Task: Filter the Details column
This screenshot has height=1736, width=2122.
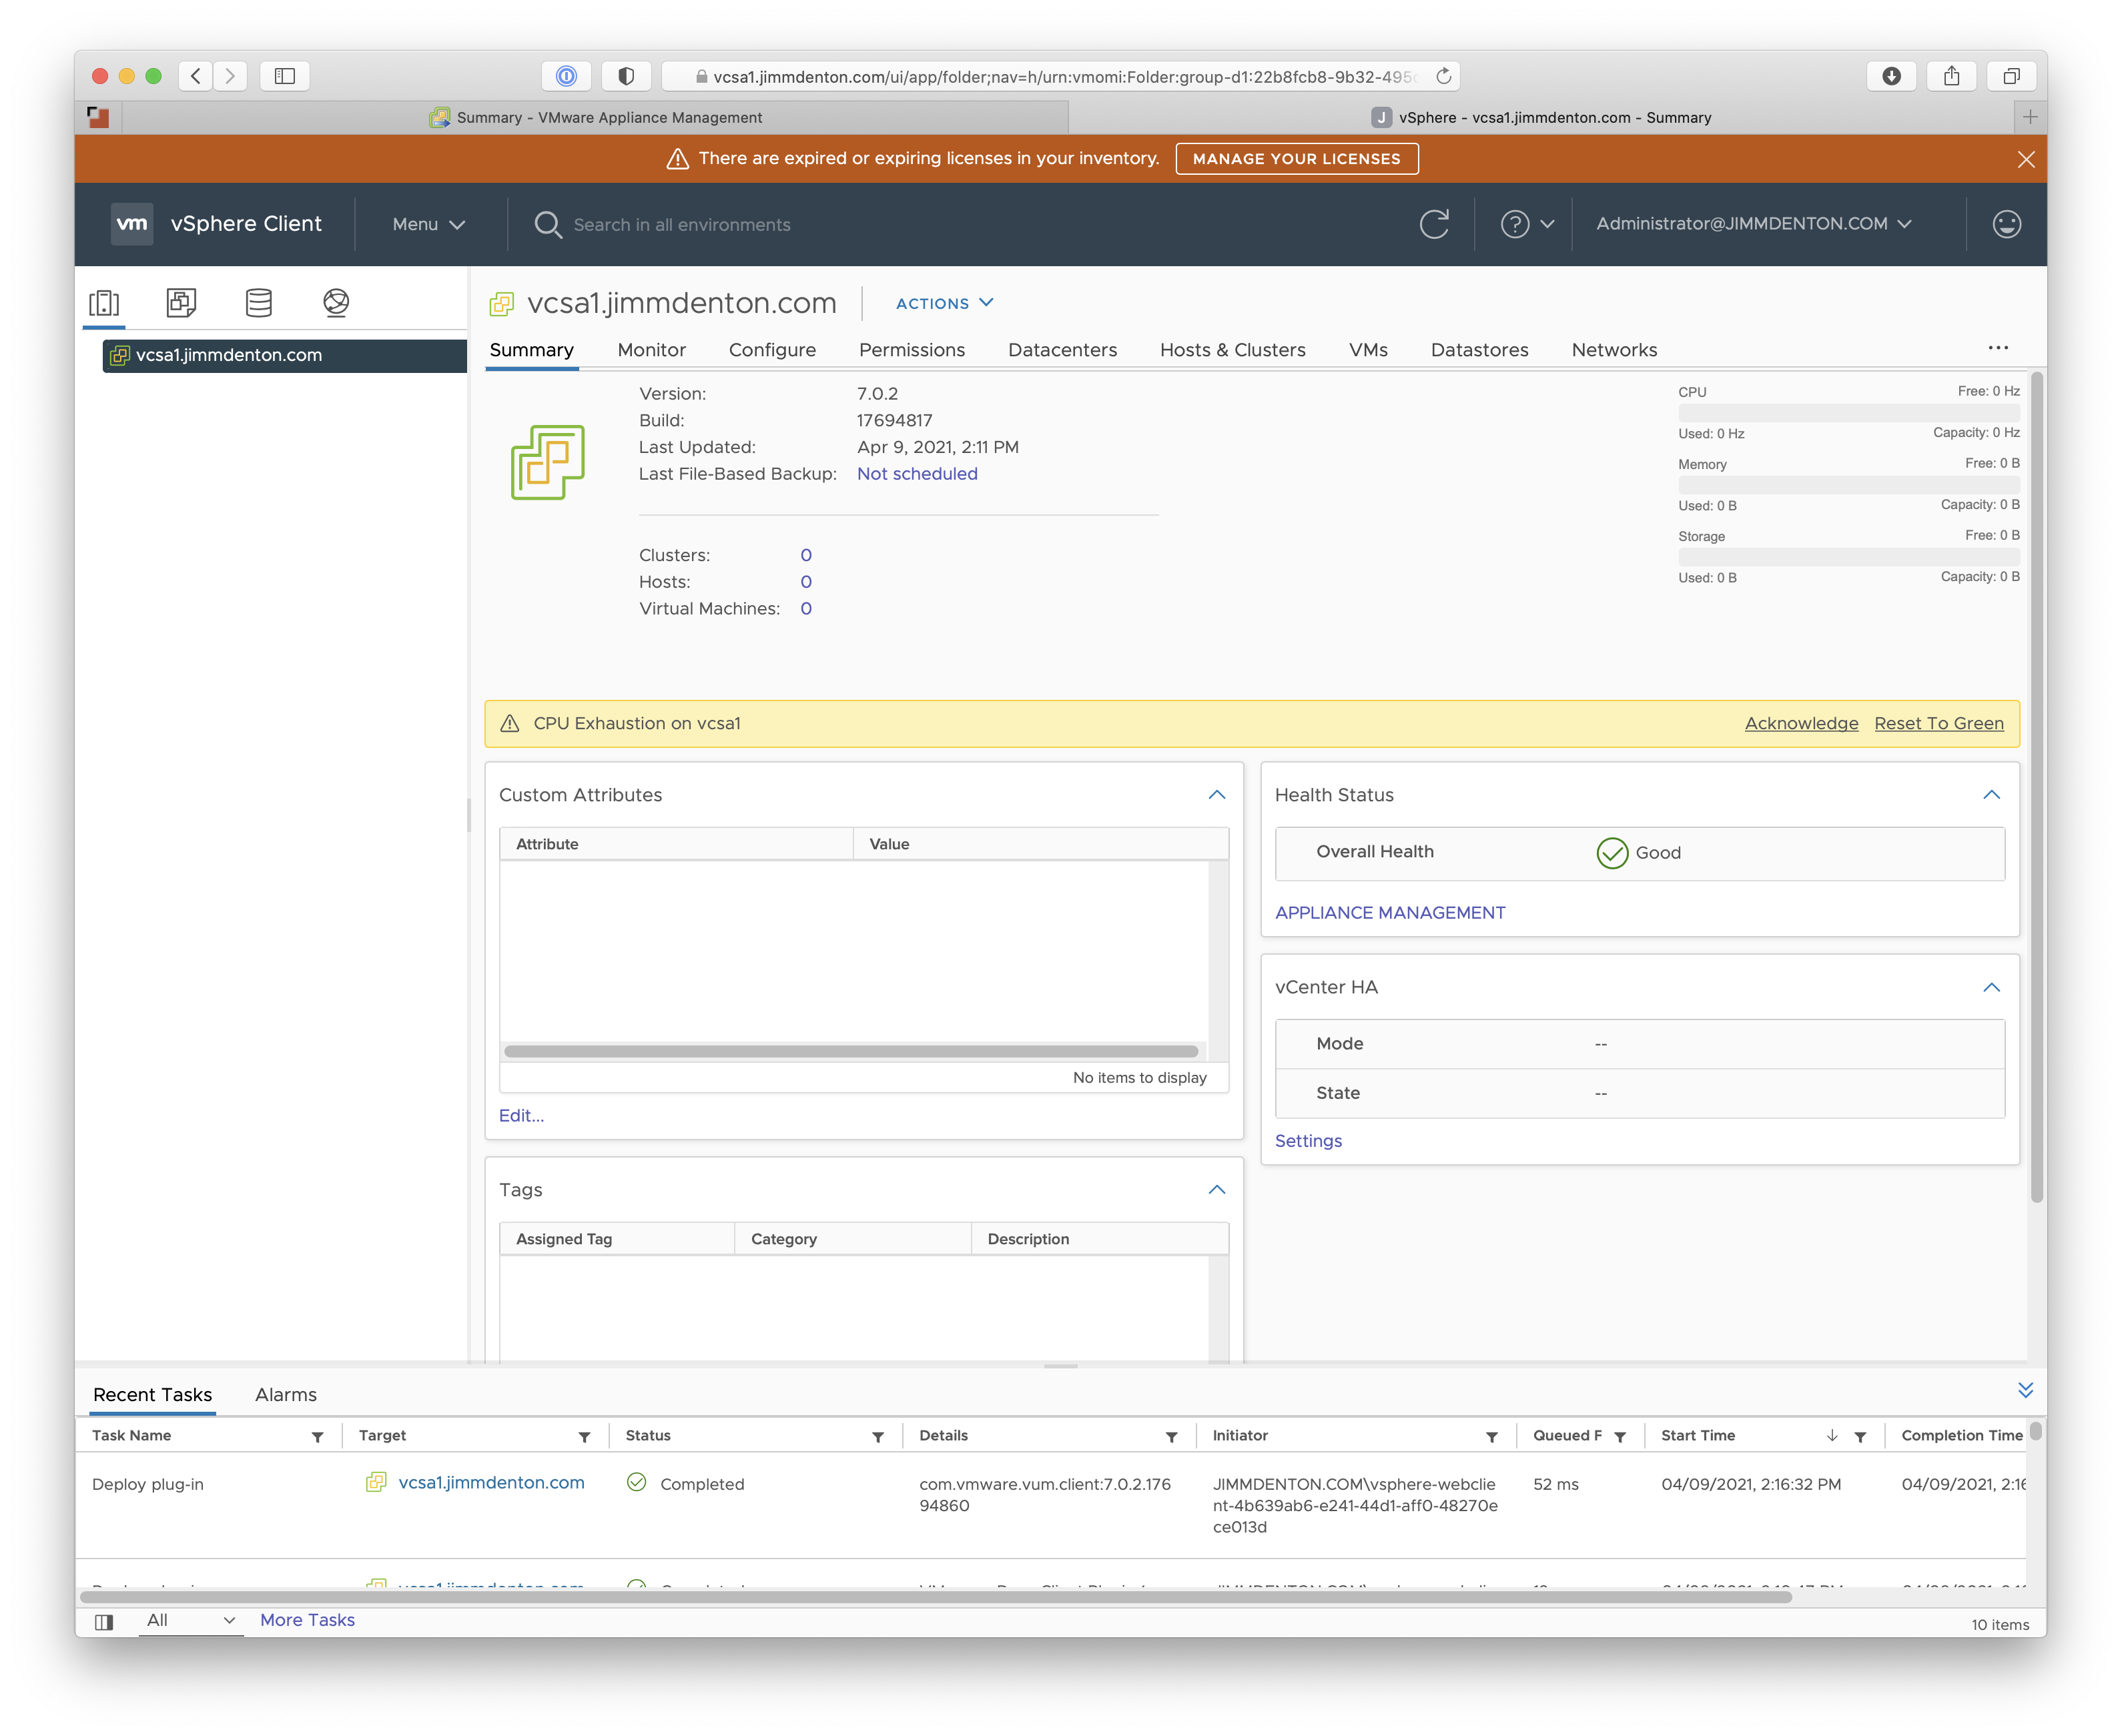Action: click(x=1171, y=1436)
